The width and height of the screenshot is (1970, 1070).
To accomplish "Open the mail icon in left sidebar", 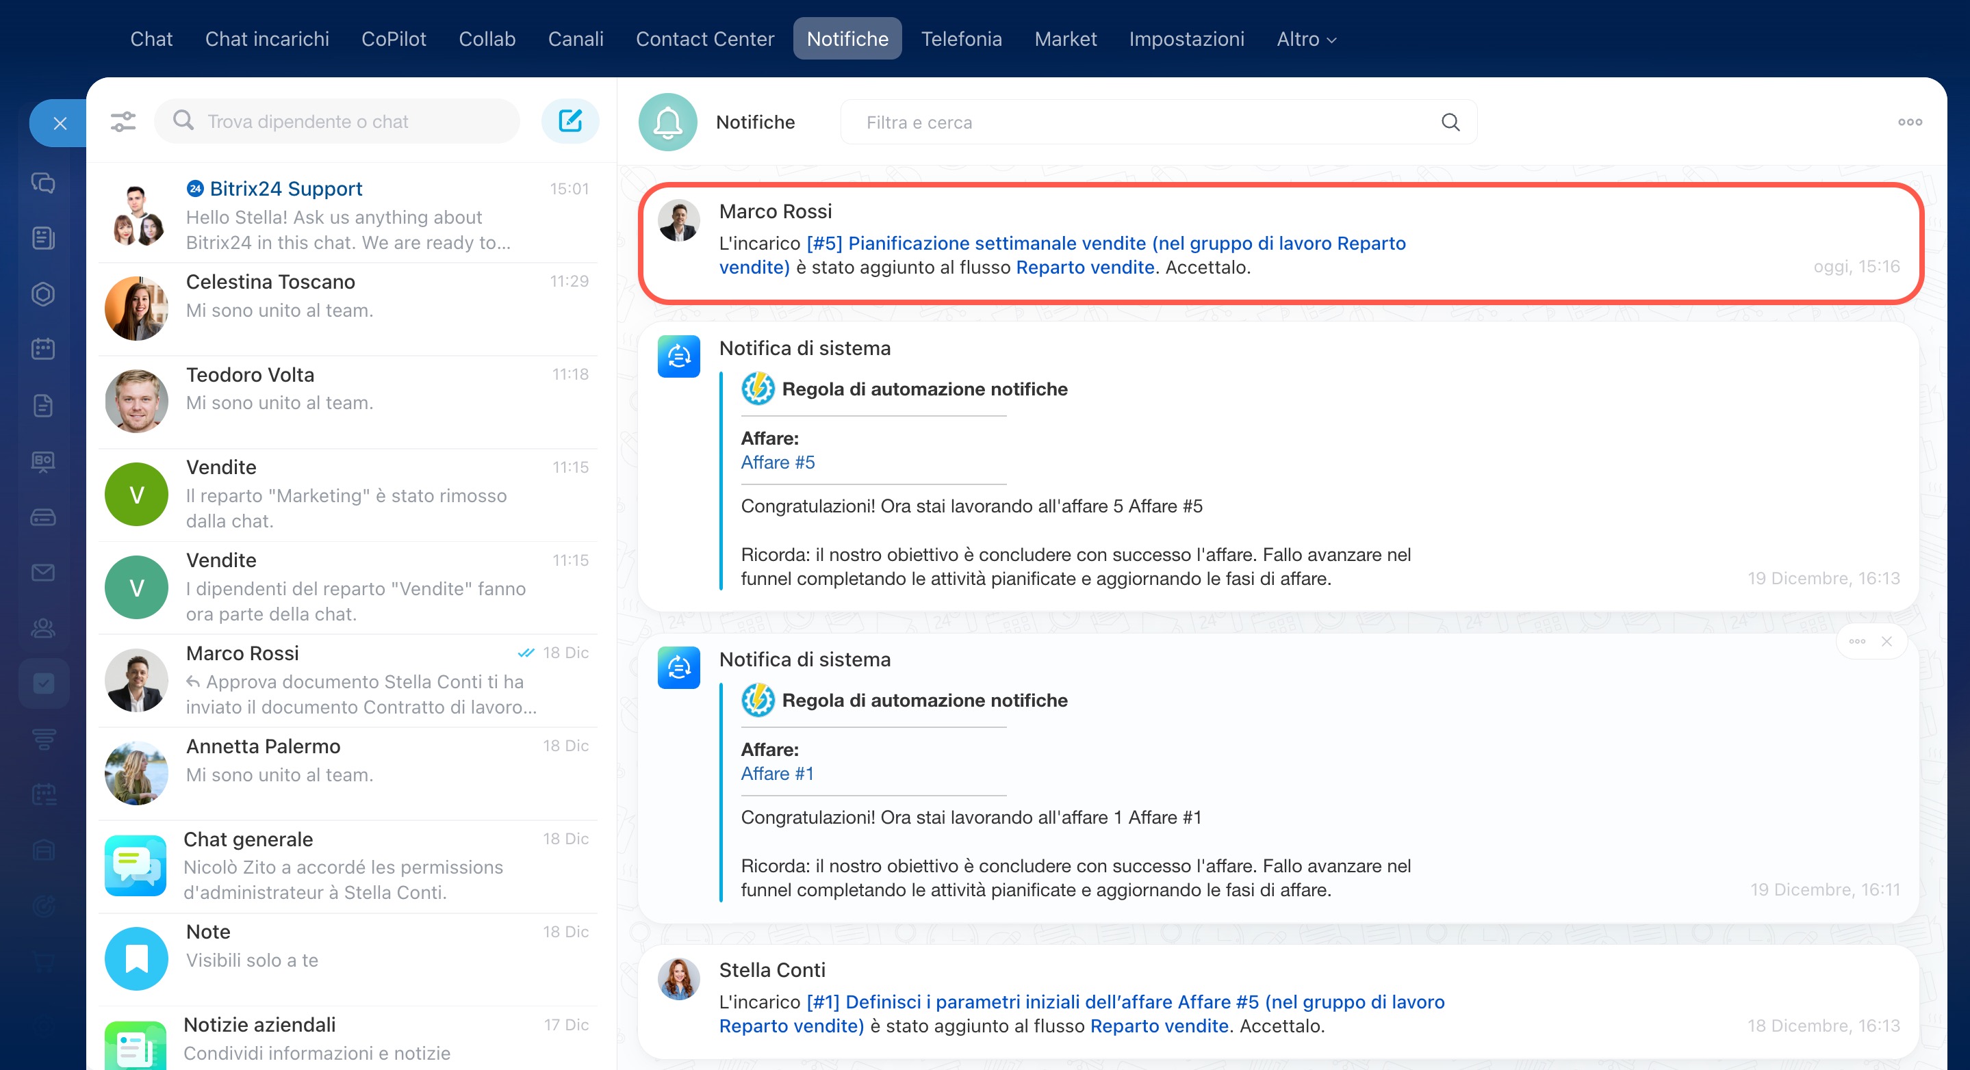I will pos(43,573).
